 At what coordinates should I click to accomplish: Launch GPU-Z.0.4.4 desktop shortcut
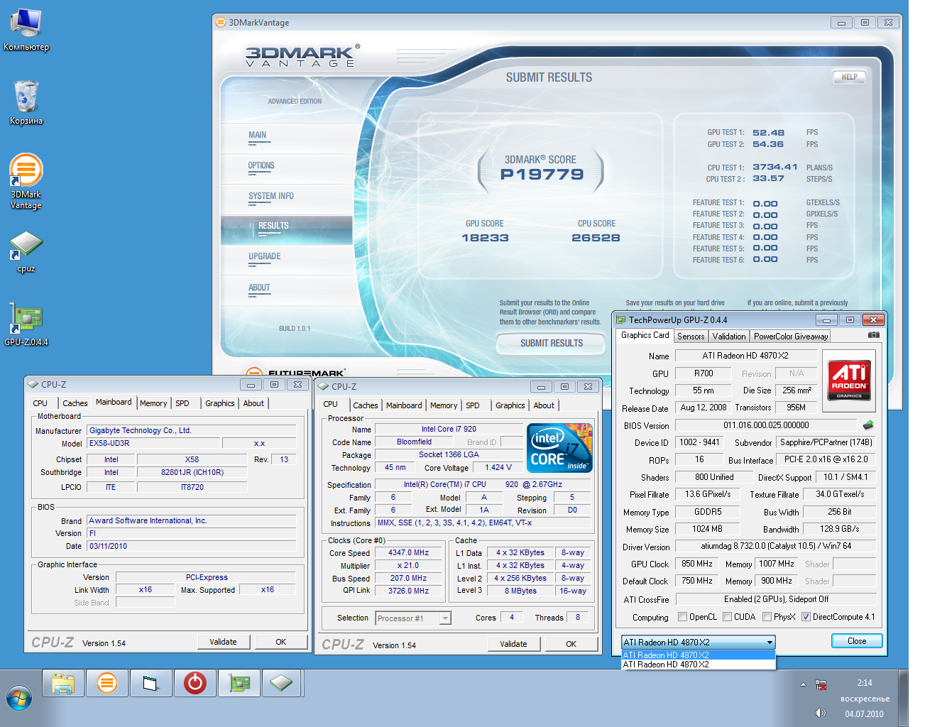pos(26,324)
